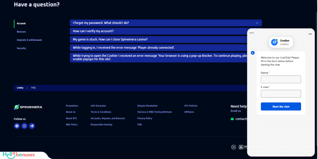Viewport: 318px width, 159px height.
Task: Click the breadcrumb arrow icon after Lobby
Action: pos(27,88)
